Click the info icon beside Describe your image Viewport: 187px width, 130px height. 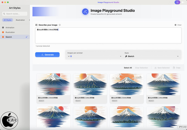click(60, 25)
